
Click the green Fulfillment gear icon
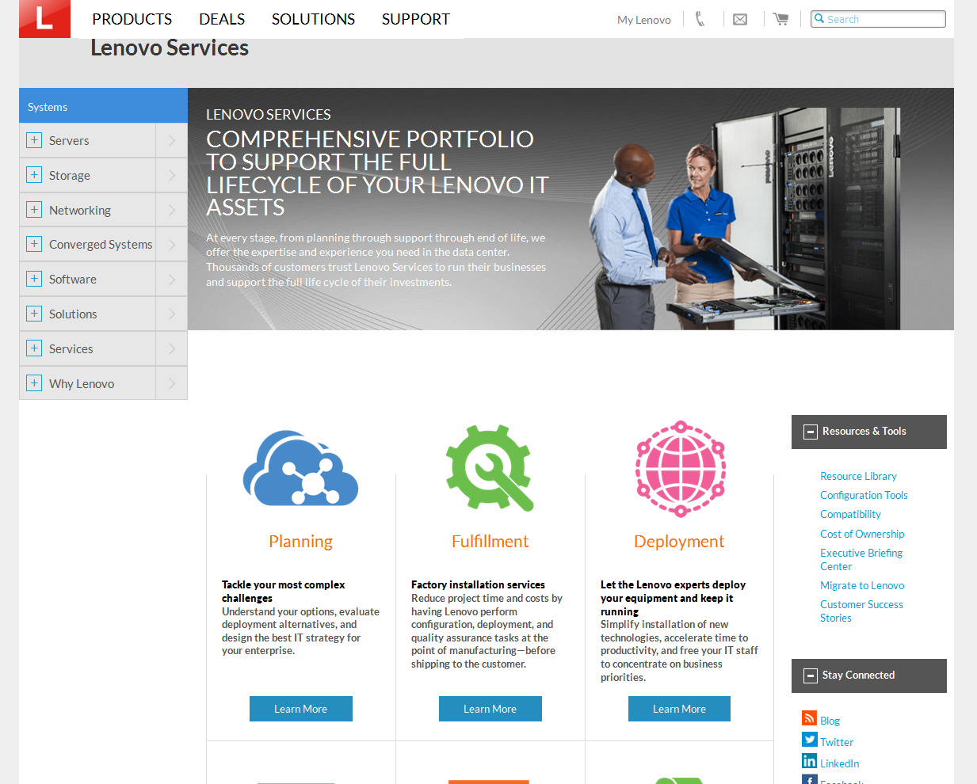(489, 468)
